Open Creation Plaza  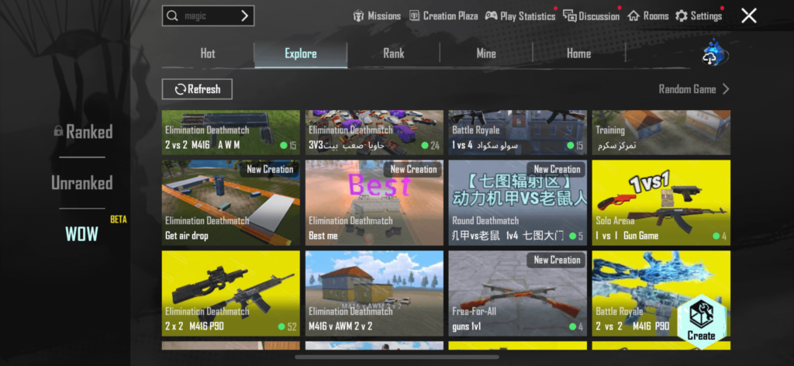coord(444,16)
